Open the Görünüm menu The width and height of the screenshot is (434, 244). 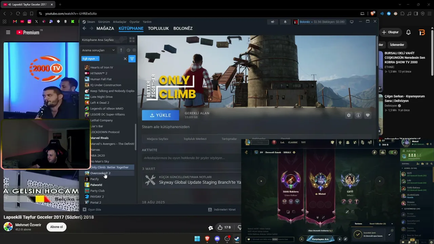click(104, 22)
